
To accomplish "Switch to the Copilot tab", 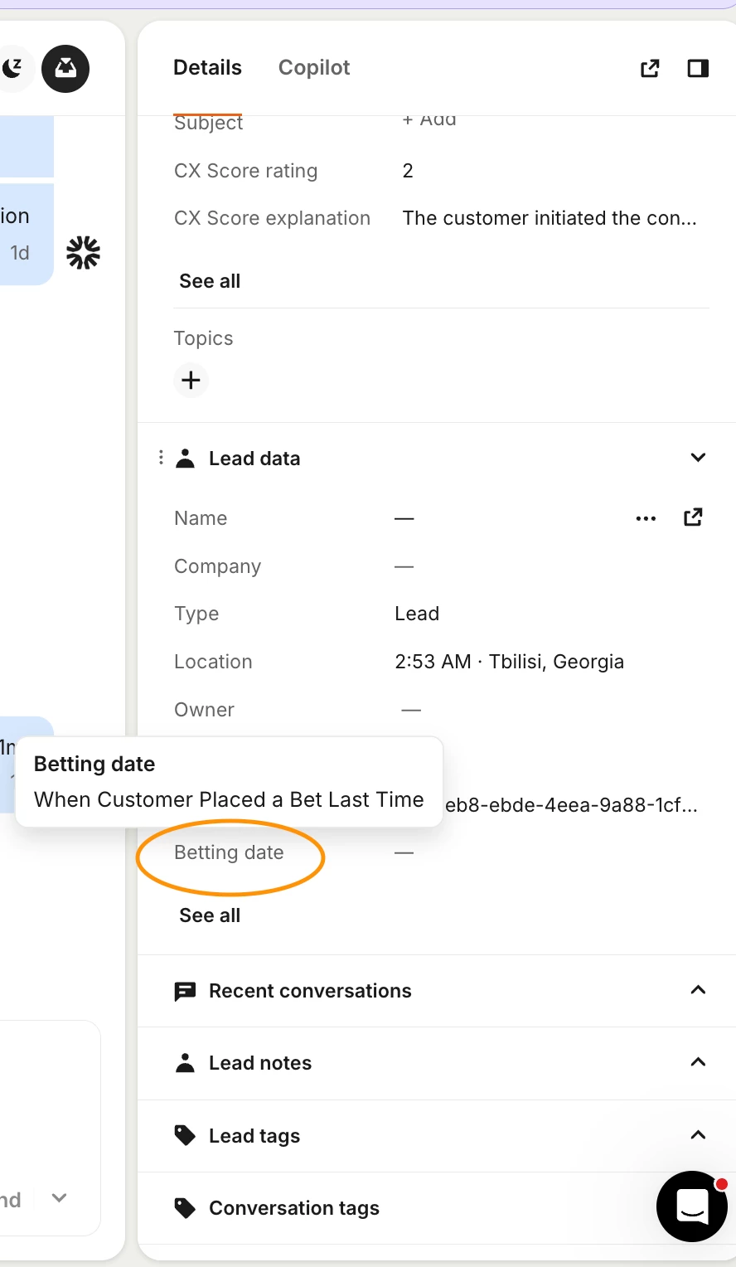I will tap(314, 68).
